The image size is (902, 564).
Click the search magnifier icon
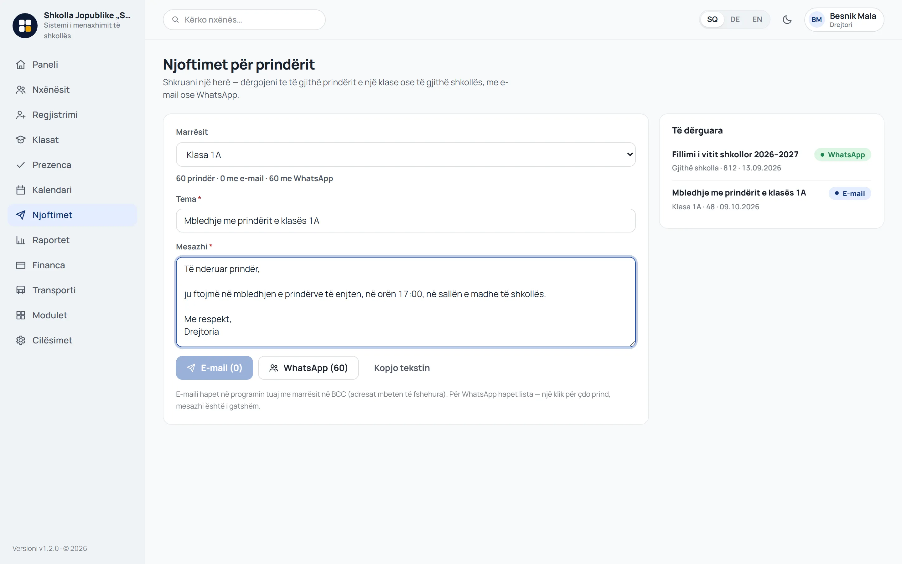(x=176, y=19)
